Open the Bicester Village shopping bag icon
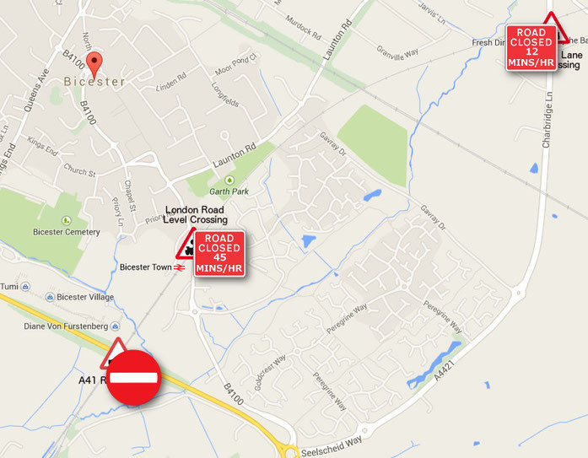 (50, 297)
